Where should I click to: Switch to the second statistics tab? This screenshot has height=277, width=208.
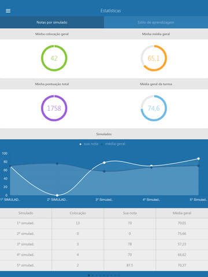[156, 23]
